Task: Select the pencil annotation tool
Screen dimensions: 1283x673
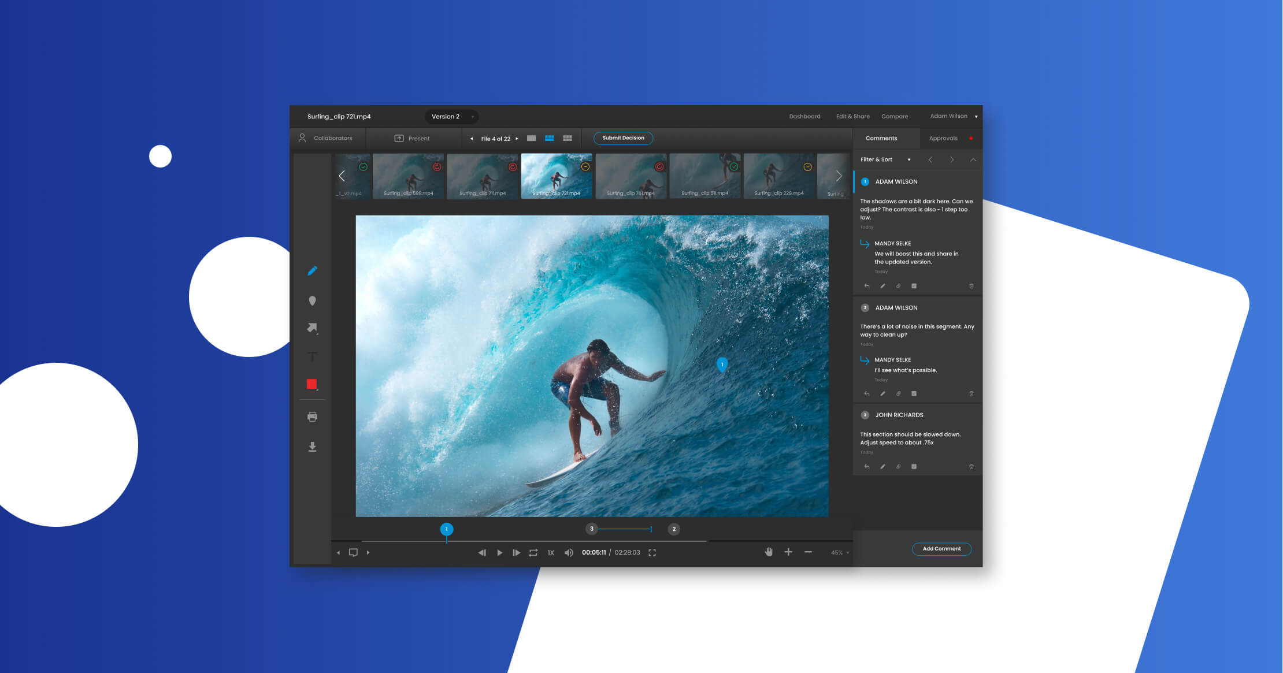Action: click(x=313, y=270)
